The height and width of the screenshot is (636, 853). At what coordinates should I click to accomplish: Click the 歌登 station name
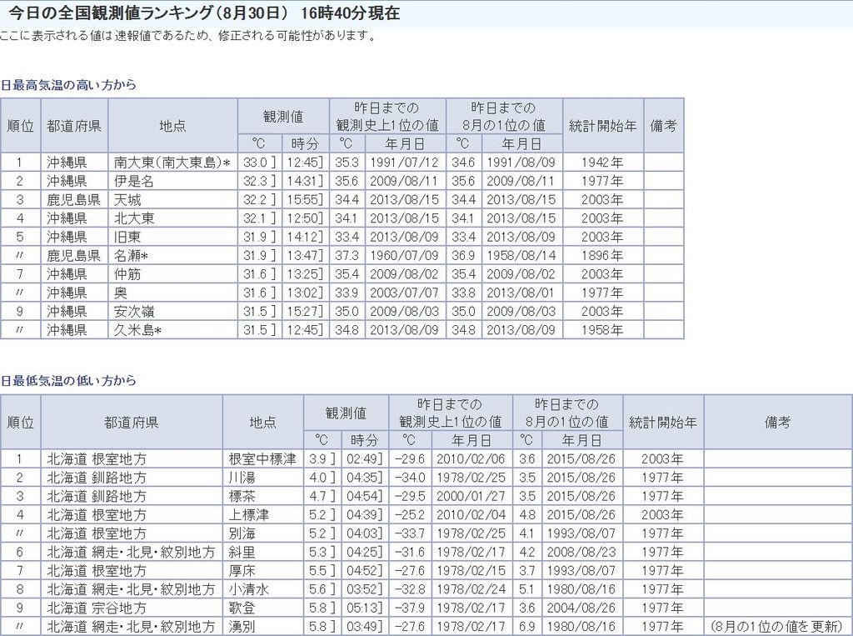(x=242, y=608)
